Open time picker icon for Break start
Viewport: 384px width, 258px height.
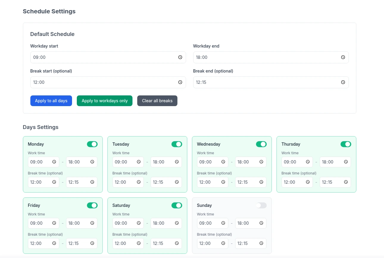[x=180, y=82]
